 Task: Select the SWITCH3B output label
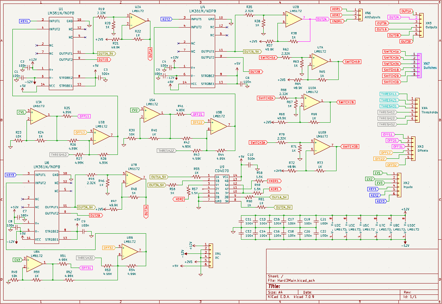pyautogui.click(x=350, y=146)
